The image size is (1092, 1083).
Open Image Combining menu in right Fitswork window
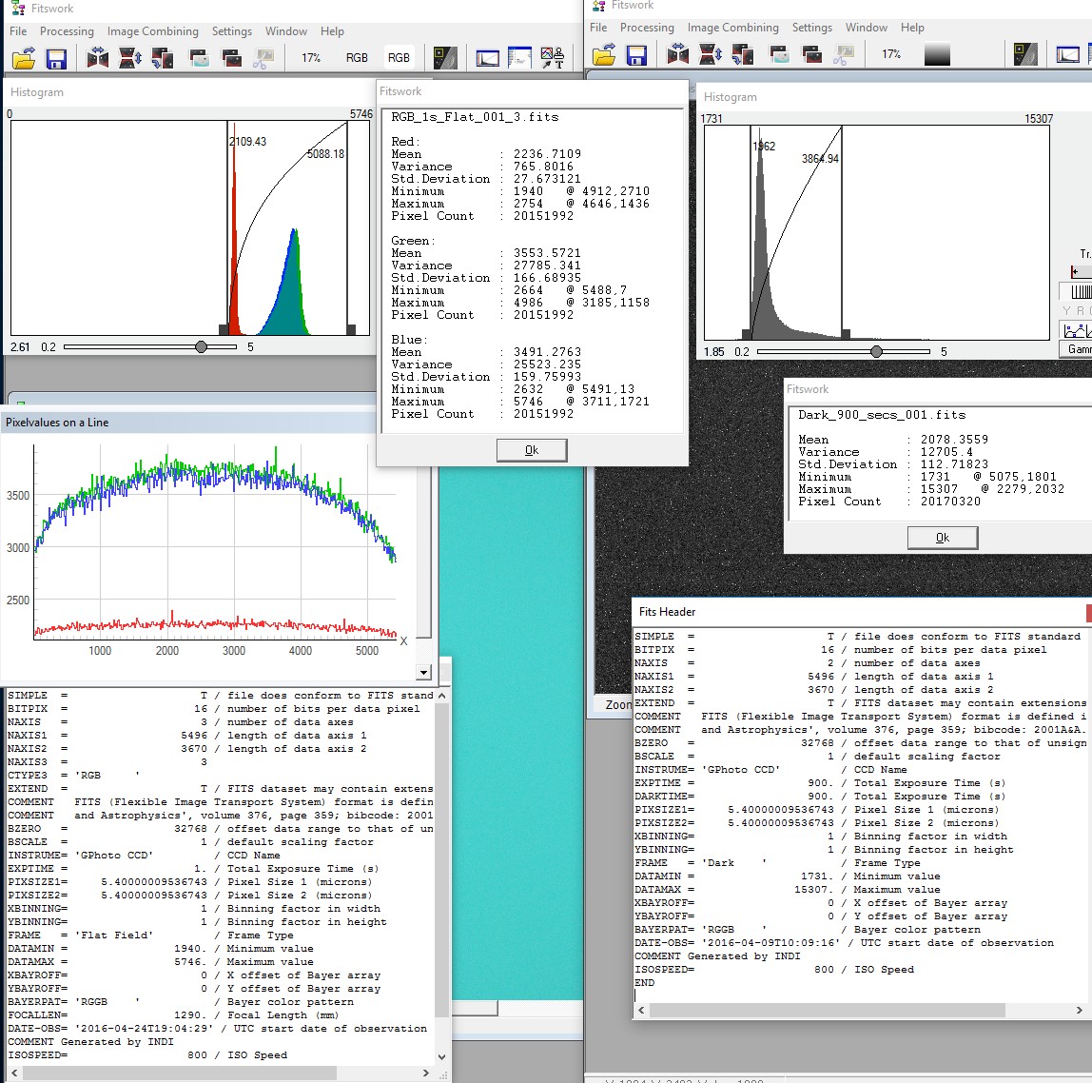(732, 28)
